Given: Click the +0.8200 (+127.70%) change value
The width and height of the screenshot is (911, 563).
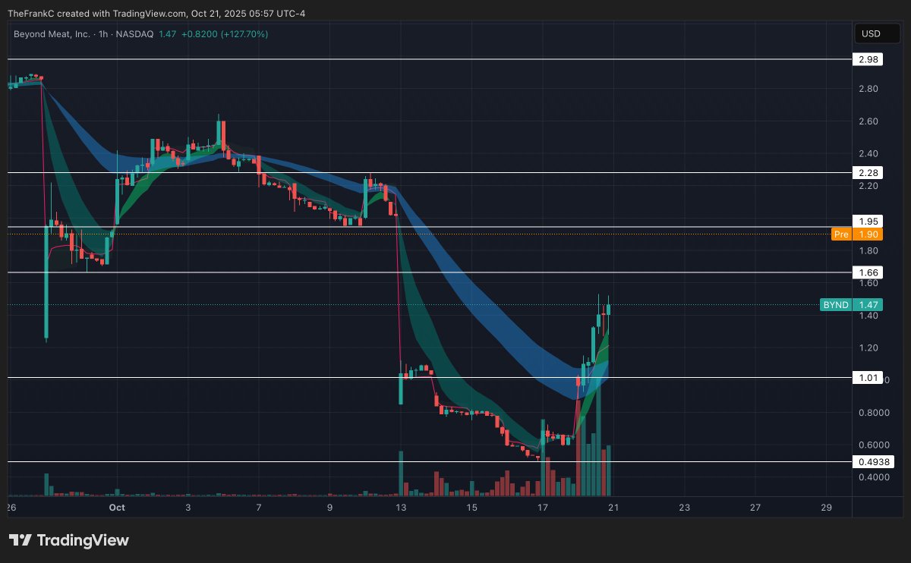Looking at the screenshot, I should pyautogui.click(x=224, y=34).
